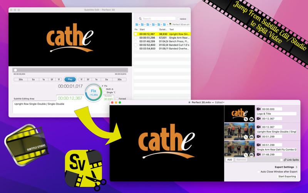This screenshot has height=193, width=308.
Task: Enable the Forced checkbox
Action: click(117, 99)
